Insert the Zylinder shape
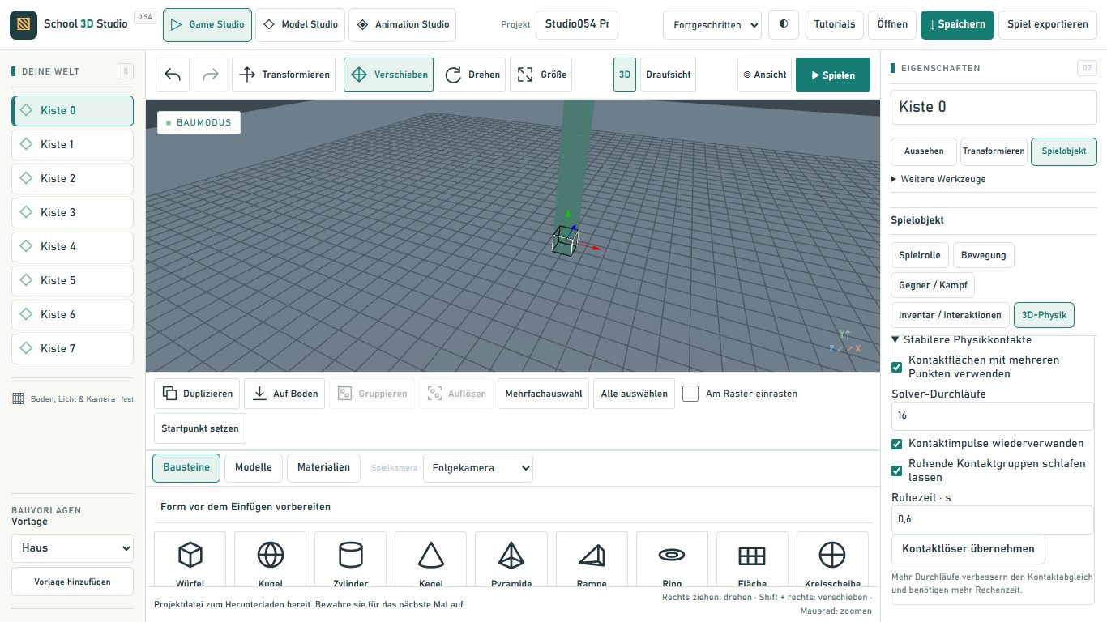 point(350,559)
